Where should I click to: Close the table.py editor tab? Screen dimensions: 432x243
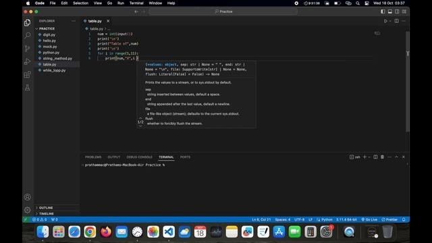108,21
